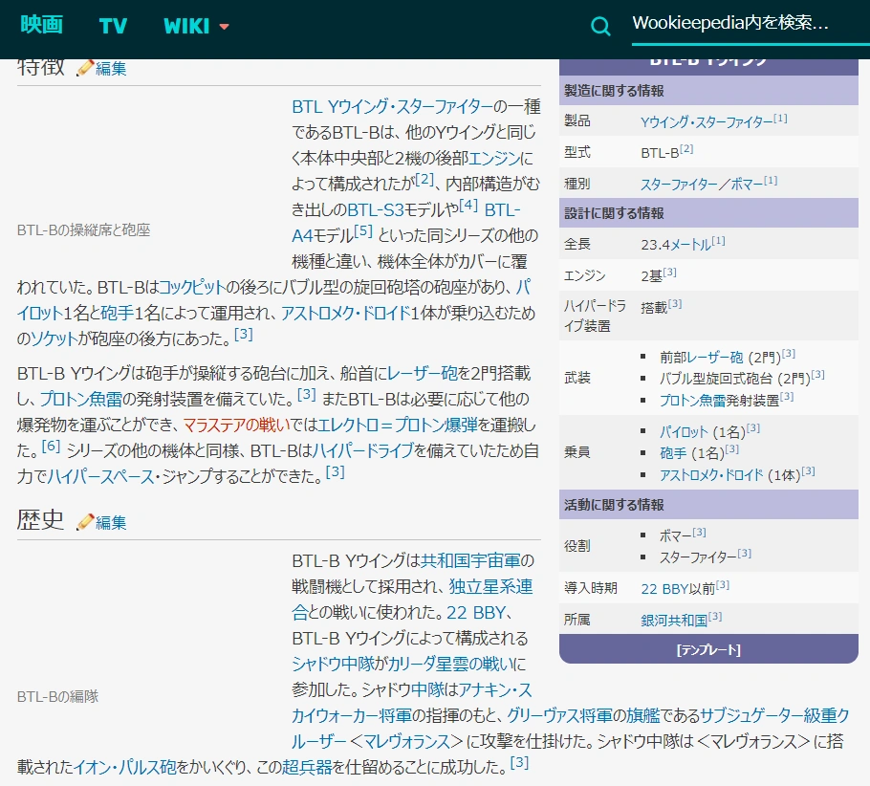The image size is (870, 786).
Task: Open the 銀河共和国 affiliation link
Action: pos(674,620)
